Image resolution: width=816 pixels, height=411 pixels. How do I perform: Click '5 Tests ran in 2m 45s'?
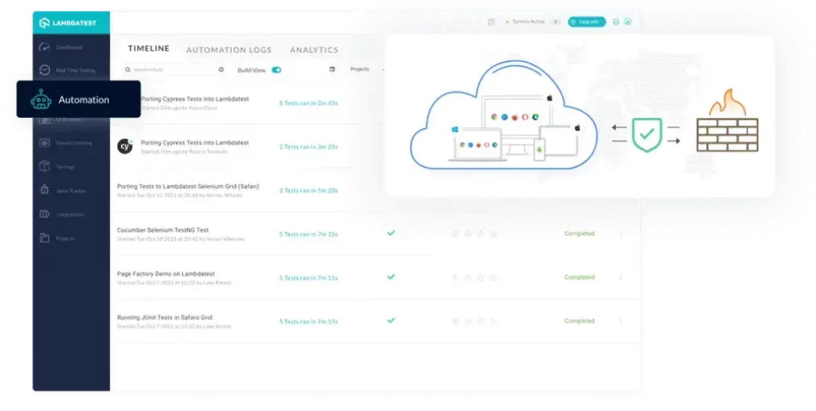point(308,103)
